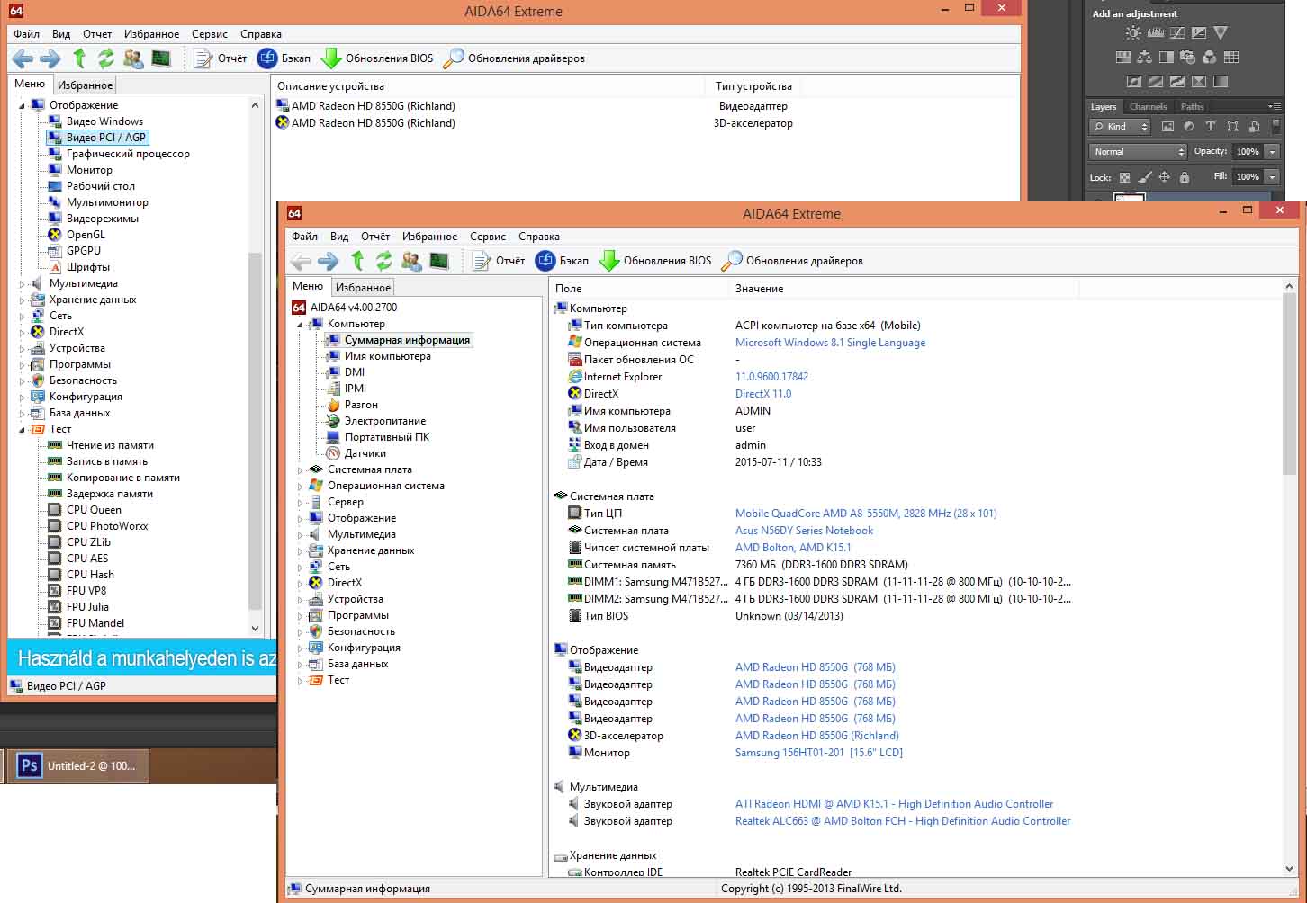Add a Photo Filter adjustment layer
The width and height of the screenshot is (1307, 903).
pos(1187,58)
